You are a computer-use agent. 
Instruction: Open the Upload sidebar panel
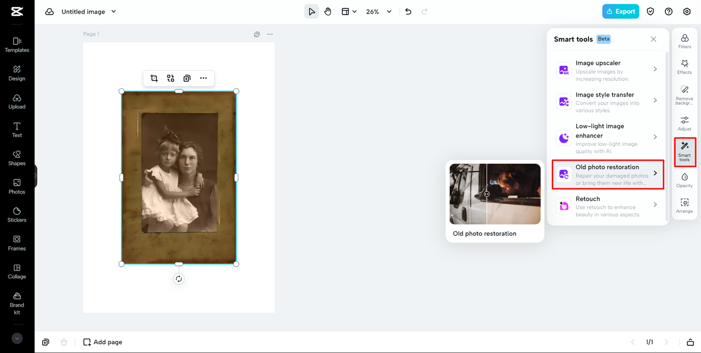click(17, 101)
